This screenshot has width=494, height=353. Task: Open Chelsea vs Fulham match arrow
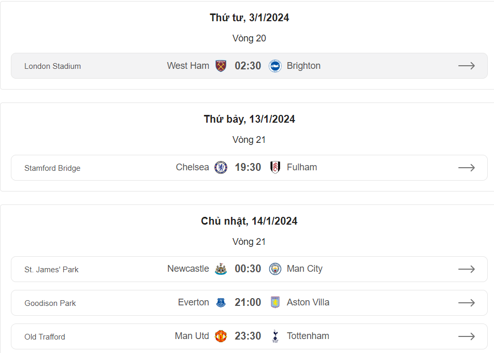point(467,168)
